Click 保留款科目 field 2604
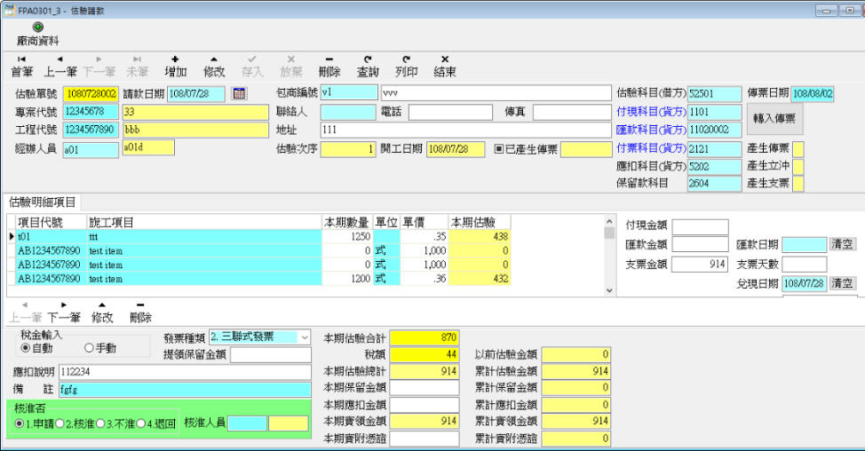The image size is (865, 451). point(714,183)
